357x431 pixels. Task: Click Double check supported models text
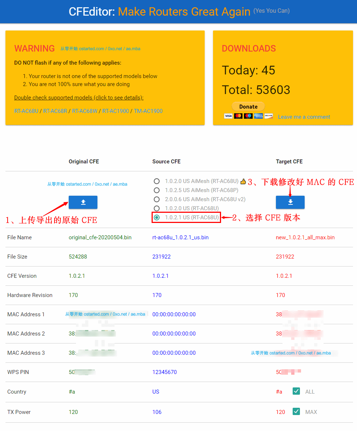point(79,98)
